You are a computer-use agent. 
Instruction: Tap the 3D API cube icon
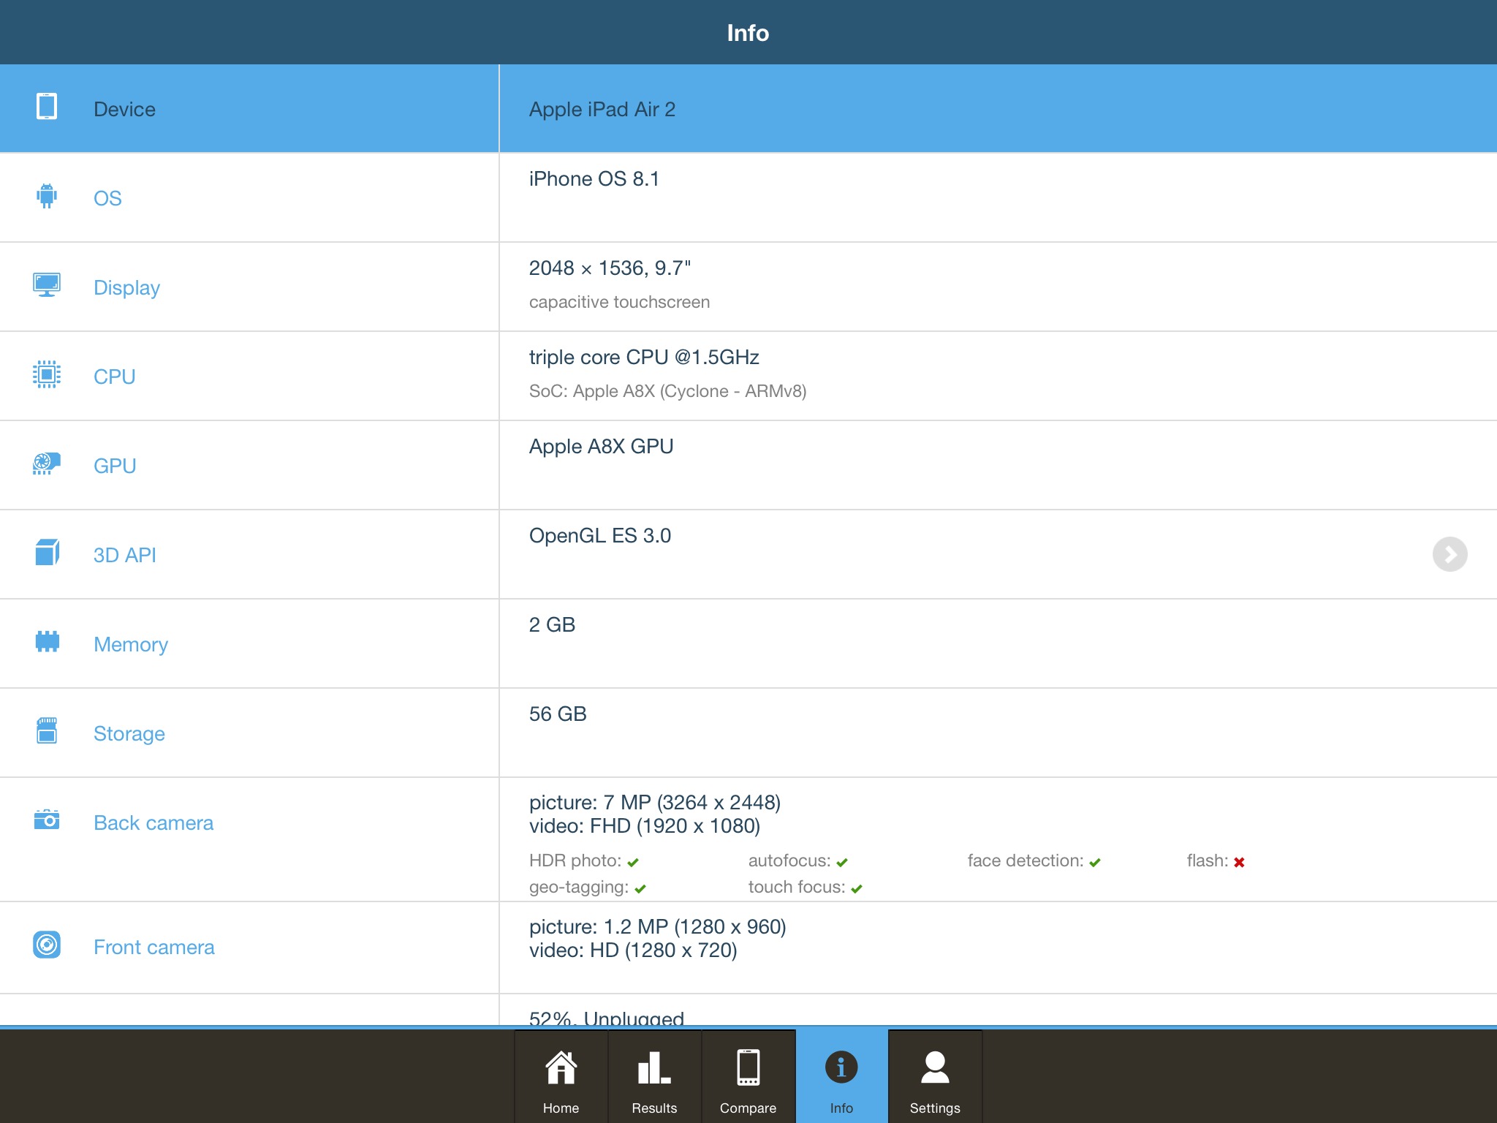tap(47, 553)
